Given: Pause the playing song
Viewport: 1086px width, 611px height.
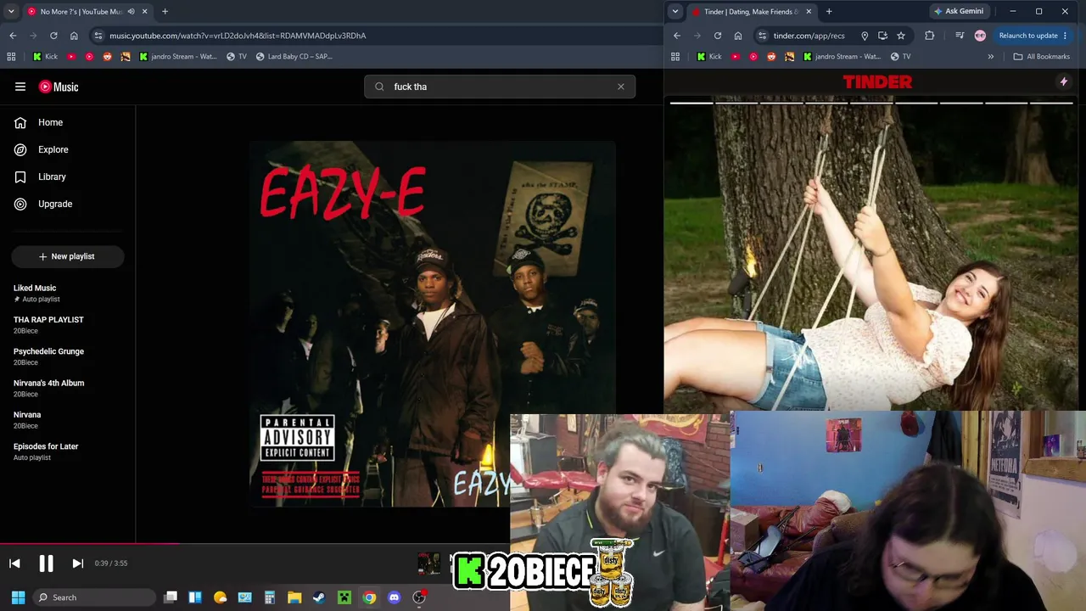Looking at the screenshot, I should point(46,563).
